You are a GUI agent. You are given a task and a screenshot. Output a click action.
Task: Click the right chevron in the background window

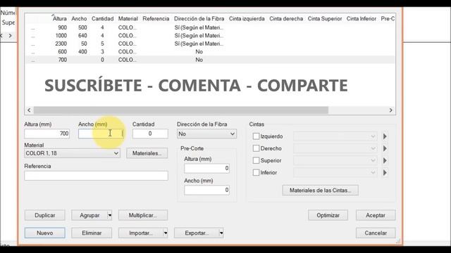pyautogui.click(x=11, y=36)
